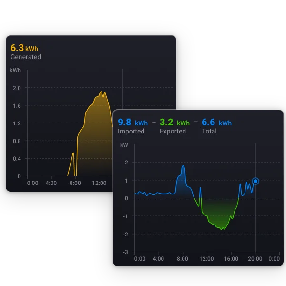Screen dimensions: 286x286
Task: Click the green 3.2 kWh exported value
Action: coord(174,123)
